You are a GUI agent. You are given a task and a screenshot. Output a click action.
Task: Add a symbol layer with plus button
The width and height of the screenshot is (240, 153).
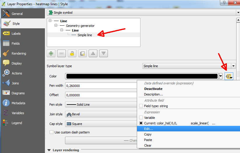(x=51, y=53)
